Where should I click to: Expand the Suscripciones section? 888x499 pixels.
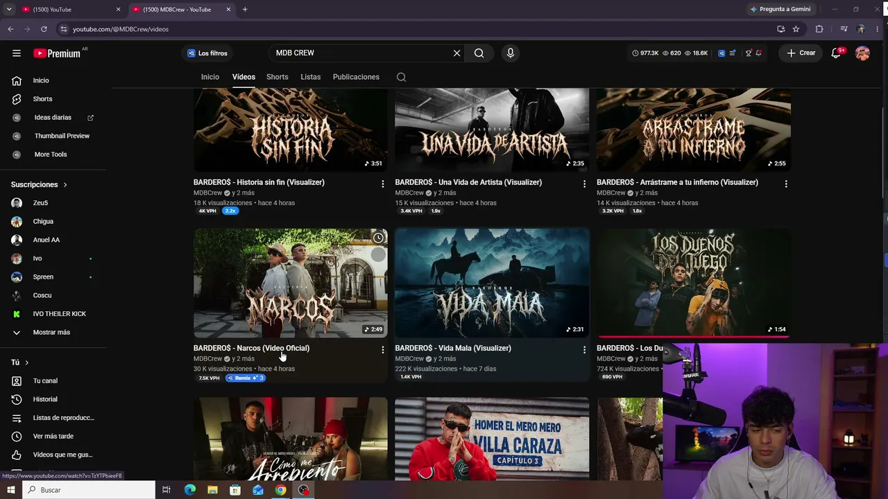point(39,184)
